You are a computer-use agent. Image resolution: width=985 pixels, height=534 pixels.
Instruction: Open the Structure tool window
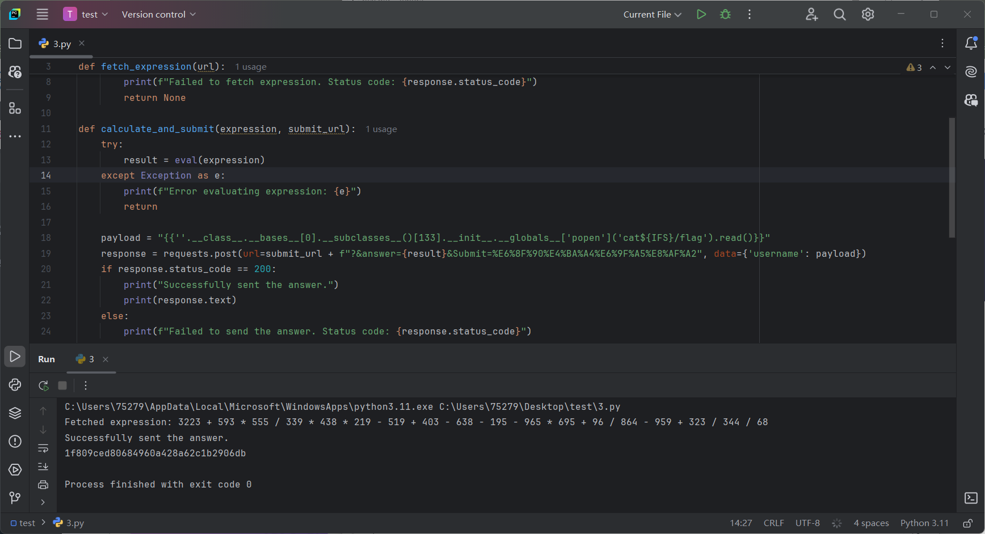coord(15,108)
